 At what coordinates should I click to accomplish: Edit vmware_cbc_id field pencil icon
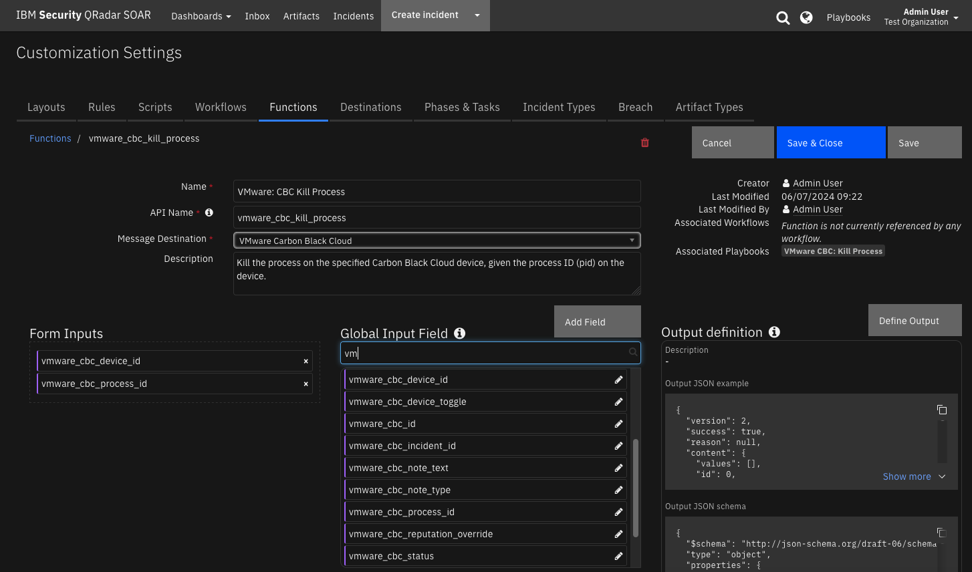(619, 424)
